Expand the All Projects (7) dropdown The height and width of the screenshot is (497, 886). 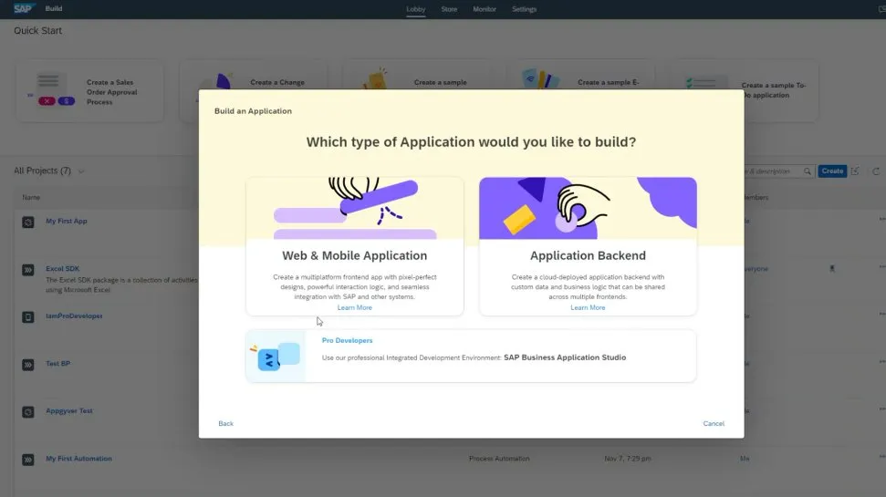(x=82, y=171)
